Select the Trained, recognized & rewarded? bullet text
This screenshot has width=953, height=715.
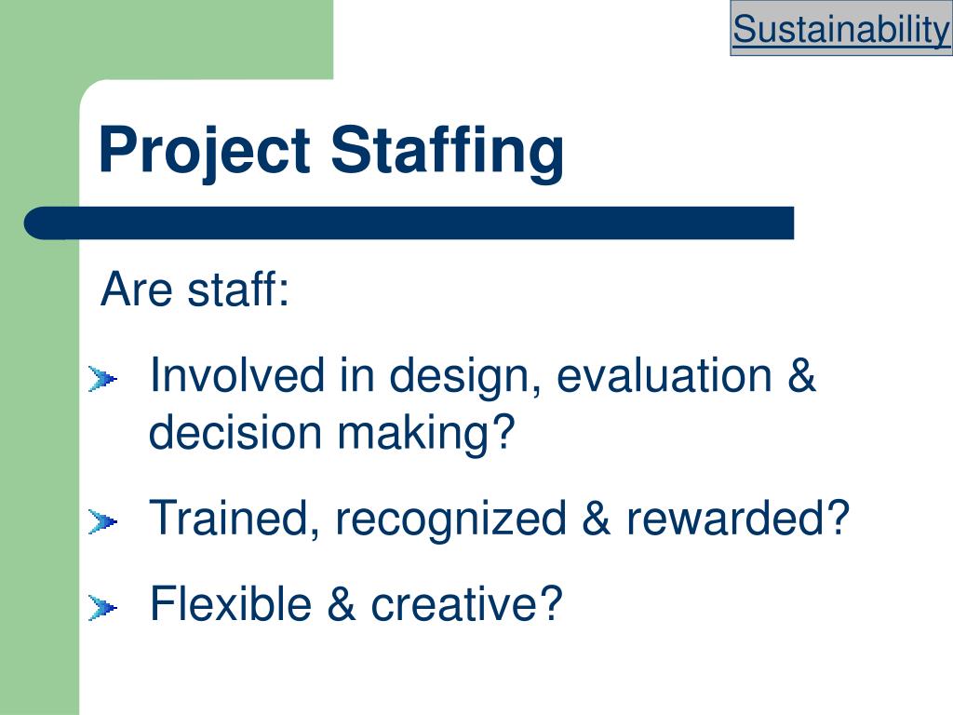[x=499, y=518]
